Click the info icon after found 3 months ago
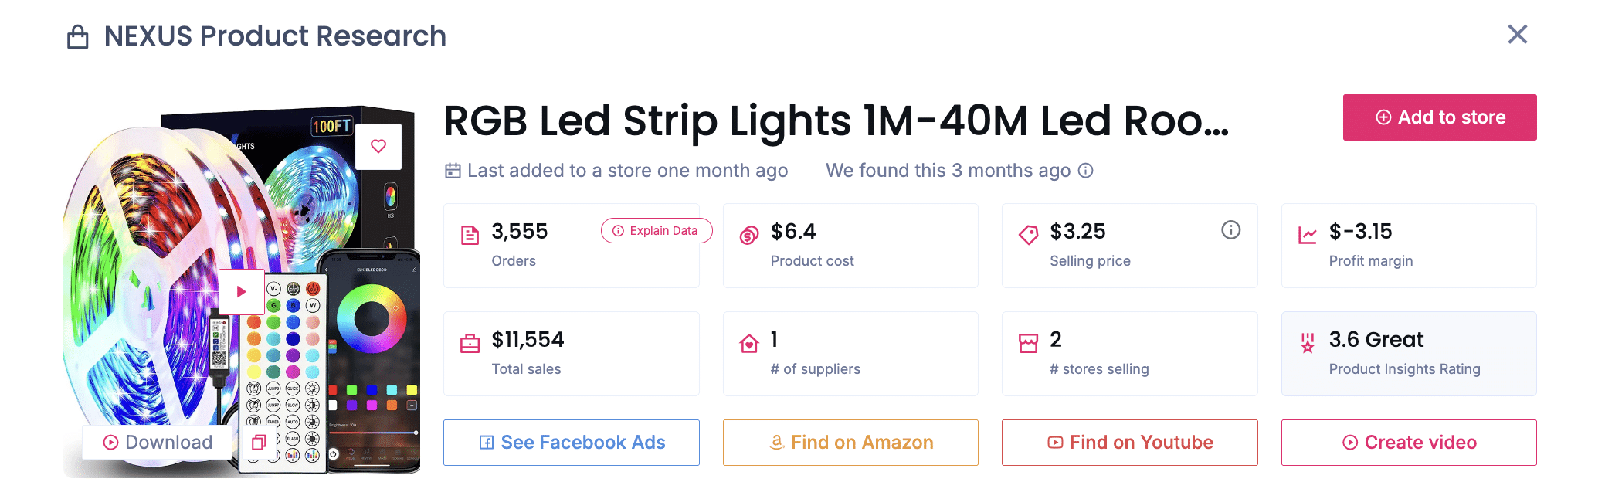The height and width of the screenshot is (482, 1605). [x=1087, y=171]
